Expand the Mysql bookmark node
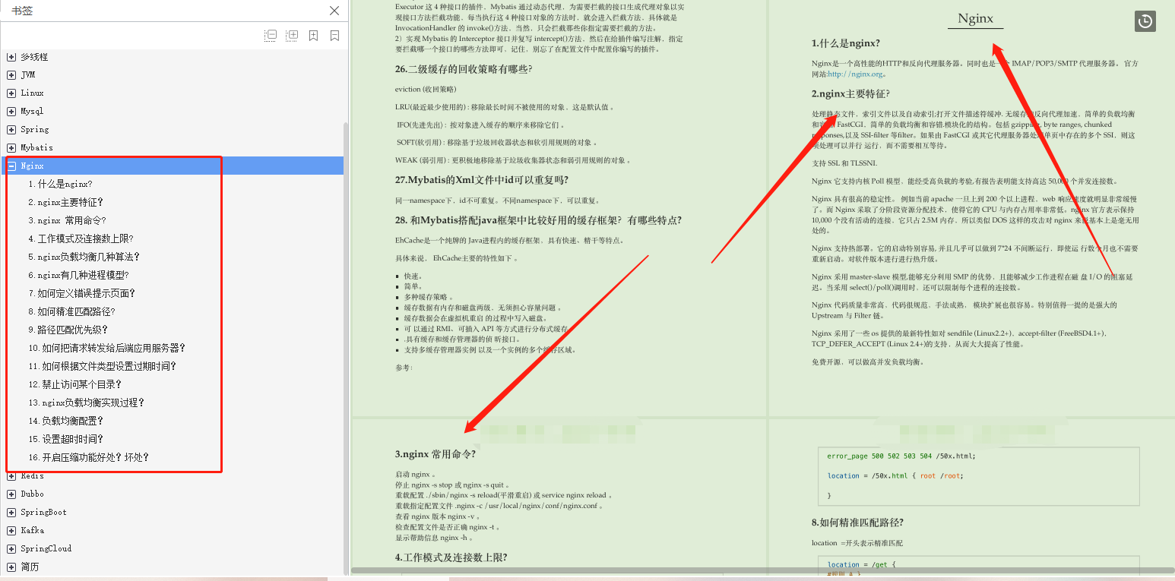Image resolution: width=1175 pixels, height=581 pixels. [11, 111]
